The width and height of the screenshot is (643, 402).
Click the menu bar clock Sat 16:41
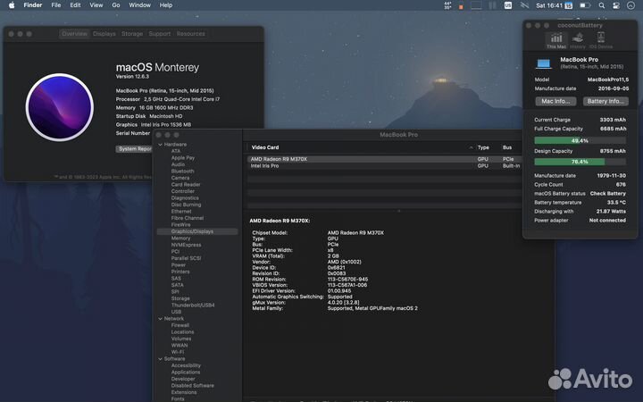(x=549, y=5)
